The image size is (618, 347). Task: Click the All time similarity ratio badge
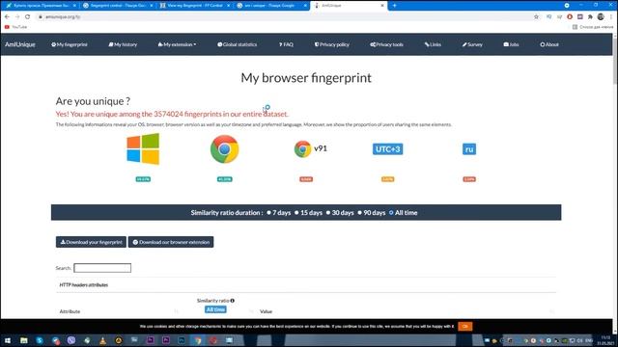click(x=215, y=309)
